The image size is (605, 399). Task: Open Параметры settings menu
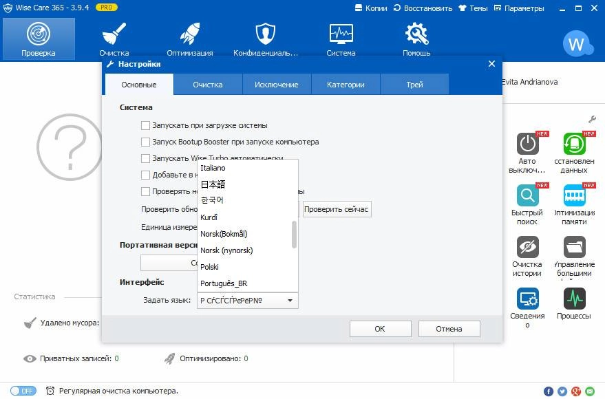(x=519, y=8)
